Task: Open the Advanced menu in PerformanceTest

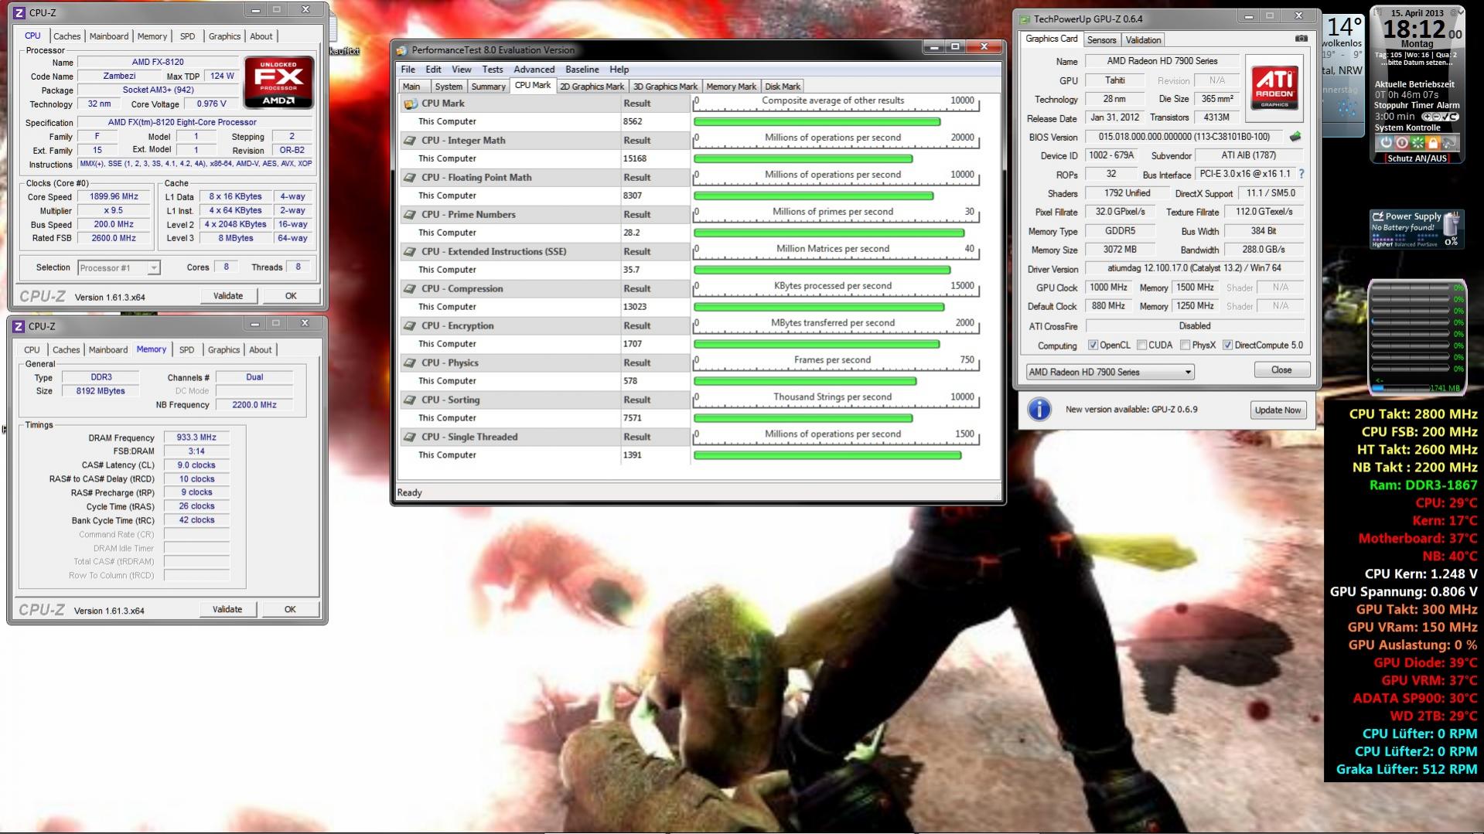Action: 534,69
